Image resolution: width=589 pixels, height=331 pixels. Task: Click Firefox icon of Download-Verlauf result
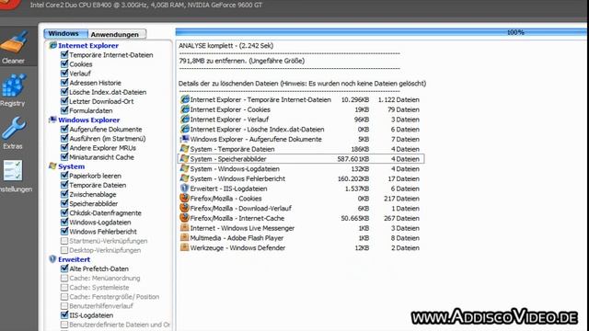(x=184, y=208)
